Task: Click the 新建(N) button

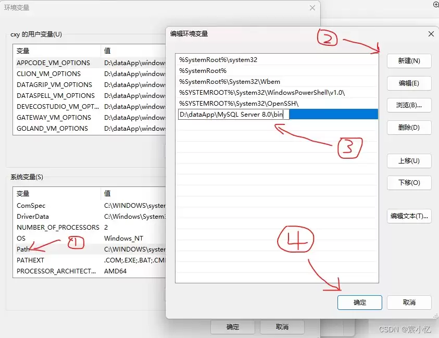Action: tap(409, 61)
